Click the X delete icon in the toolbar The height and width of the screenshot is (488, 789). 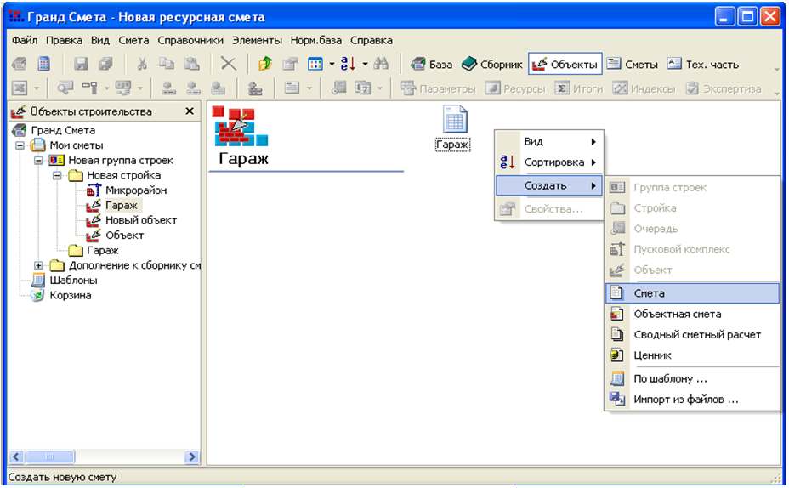[x=228, y=64]
